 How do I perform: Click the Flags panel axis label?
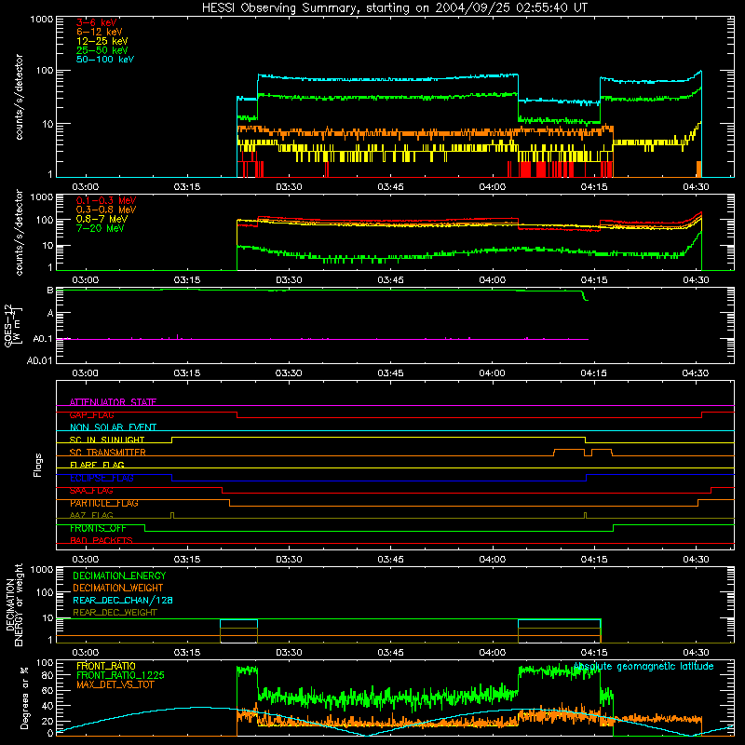tap(37, 465)
